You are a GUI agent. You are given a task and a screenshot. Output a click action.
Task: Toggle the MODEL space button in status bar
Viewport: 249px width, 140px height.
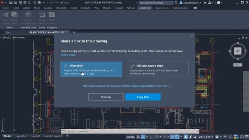pos(131,136)
